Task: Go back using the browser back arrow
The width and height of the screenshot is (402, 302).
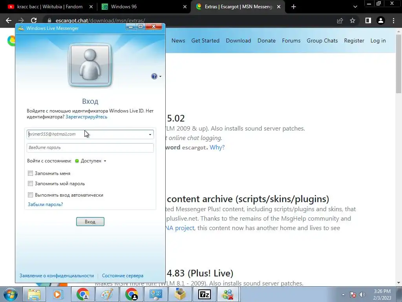Action: [x=9, y=20]
